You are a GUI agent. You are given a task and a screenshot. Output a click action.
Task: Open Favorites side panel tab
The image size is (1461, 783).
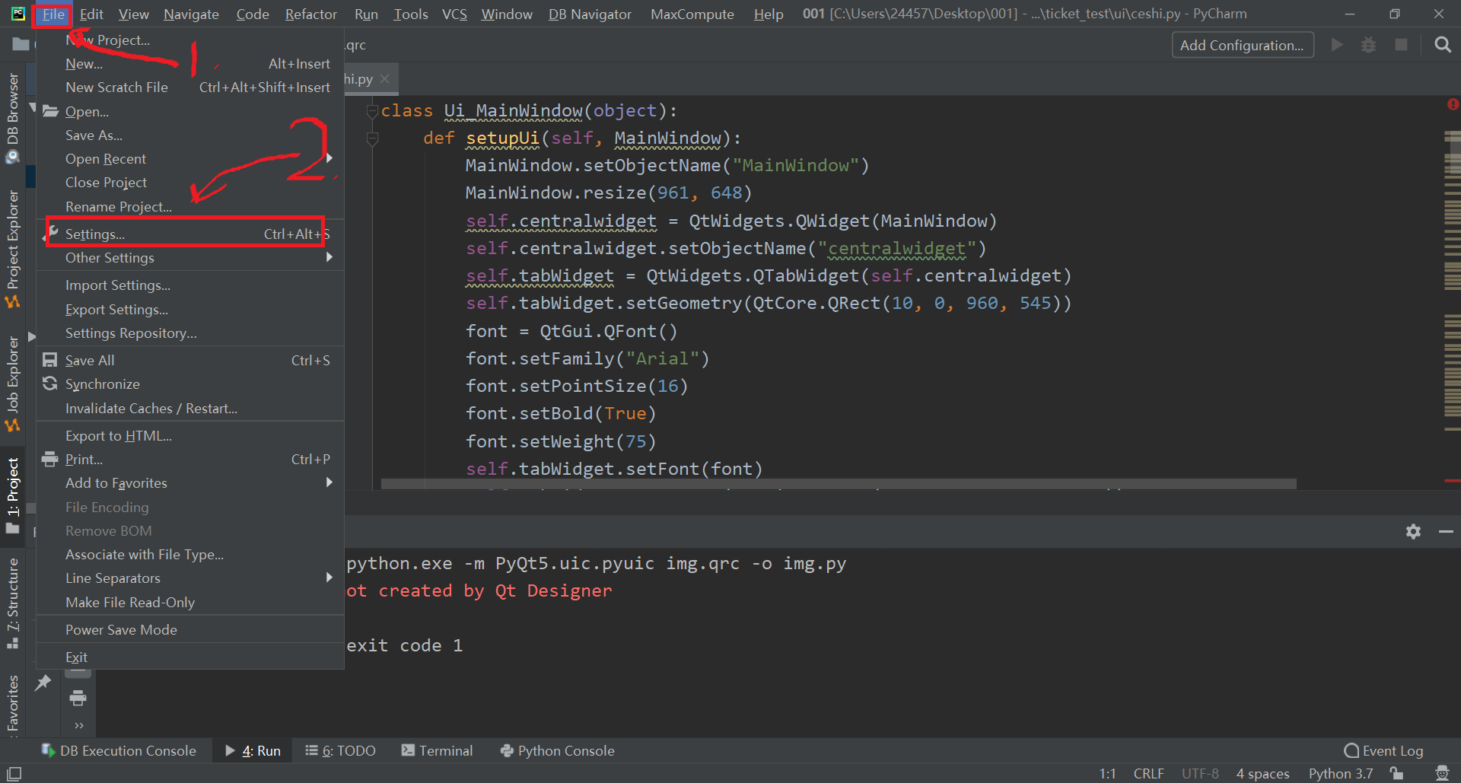click(12, 704)
